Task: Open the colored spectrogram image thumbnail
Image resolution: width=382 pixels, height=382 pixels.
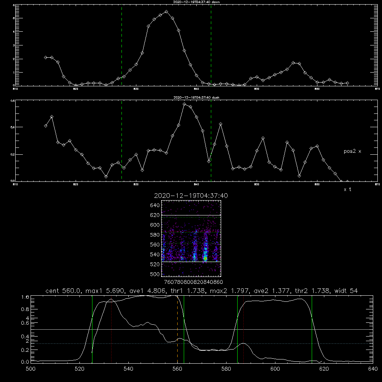Action: click(191, 238)
